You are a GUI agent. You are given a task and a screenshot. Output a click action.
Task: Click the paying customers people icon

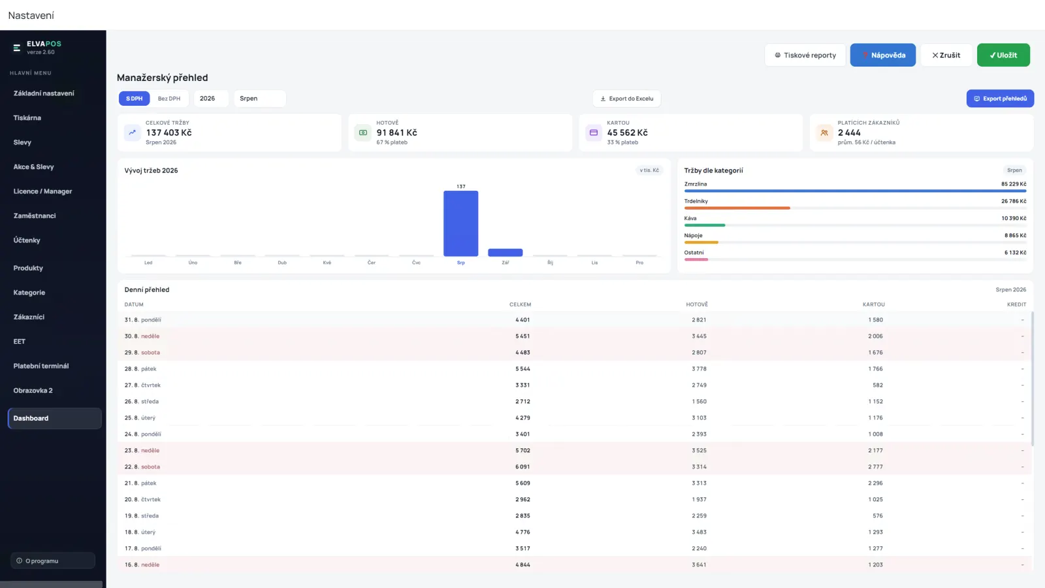(824, 133)
